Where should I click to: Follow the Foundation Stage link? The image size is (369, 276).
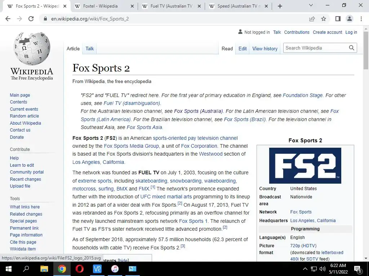pos(303,95)
